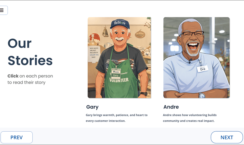The height and width of the screenshot is (145, 244).
Task: Select the Gary name heading
Action: click(92, 107)
